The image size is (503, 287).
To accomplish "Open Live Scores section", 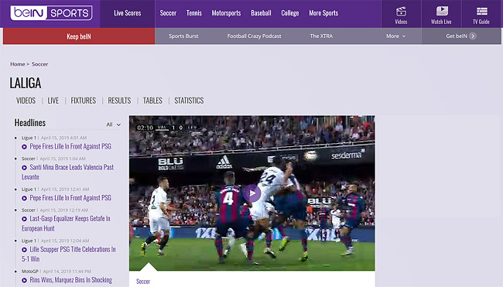I will 128,13.
